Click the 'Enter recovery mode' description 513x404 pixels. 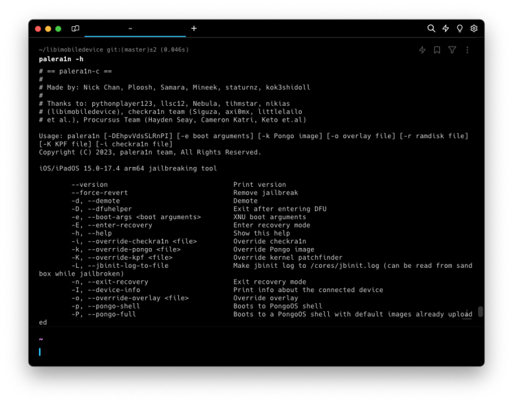[x=272, y=225]
